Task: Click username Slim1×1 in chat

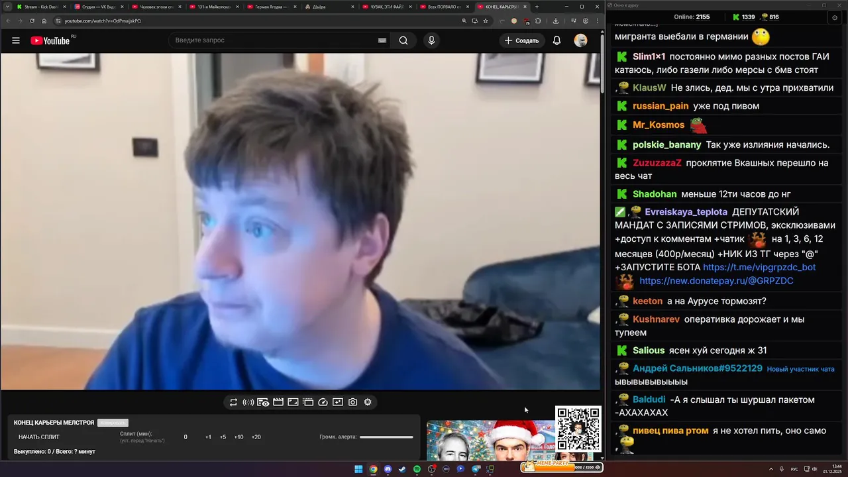Action: click(x=649, y=56)
